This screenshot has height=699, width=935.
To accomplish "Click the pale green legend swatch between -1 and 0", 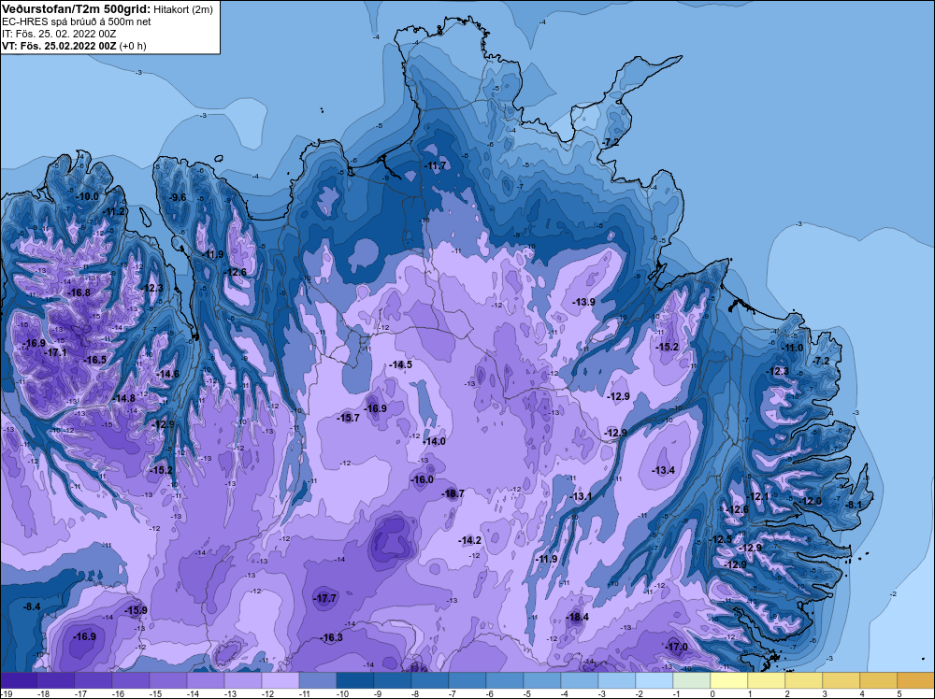I will pos(692,680).
